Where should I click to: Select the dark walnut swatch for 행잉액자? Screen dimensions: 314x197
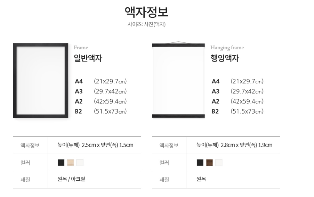pos(209,163)
